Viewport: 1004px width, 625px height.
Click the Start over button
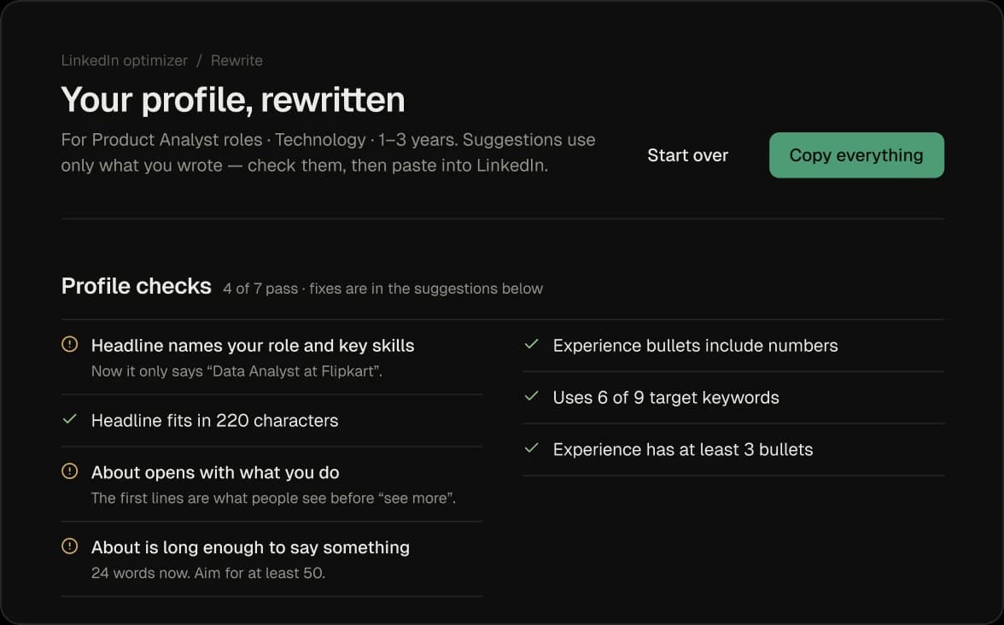click(688, 155)
